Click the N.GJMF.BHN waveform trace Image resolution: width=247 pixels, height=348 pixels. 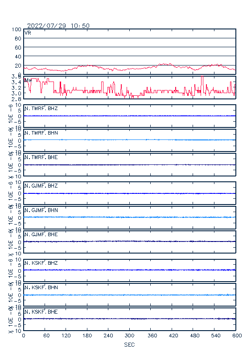pos(129,217)
